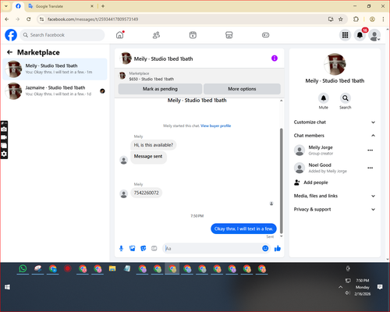
Task: Switch to the Facebook browser tab
Action: (18, 6)
